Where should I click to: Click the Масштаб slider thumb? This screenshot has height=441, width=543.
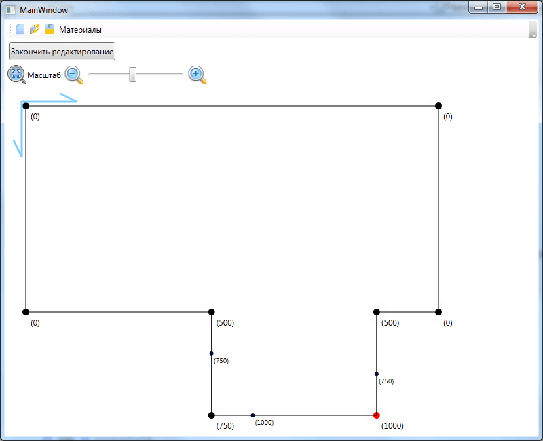tap(132, 75)
